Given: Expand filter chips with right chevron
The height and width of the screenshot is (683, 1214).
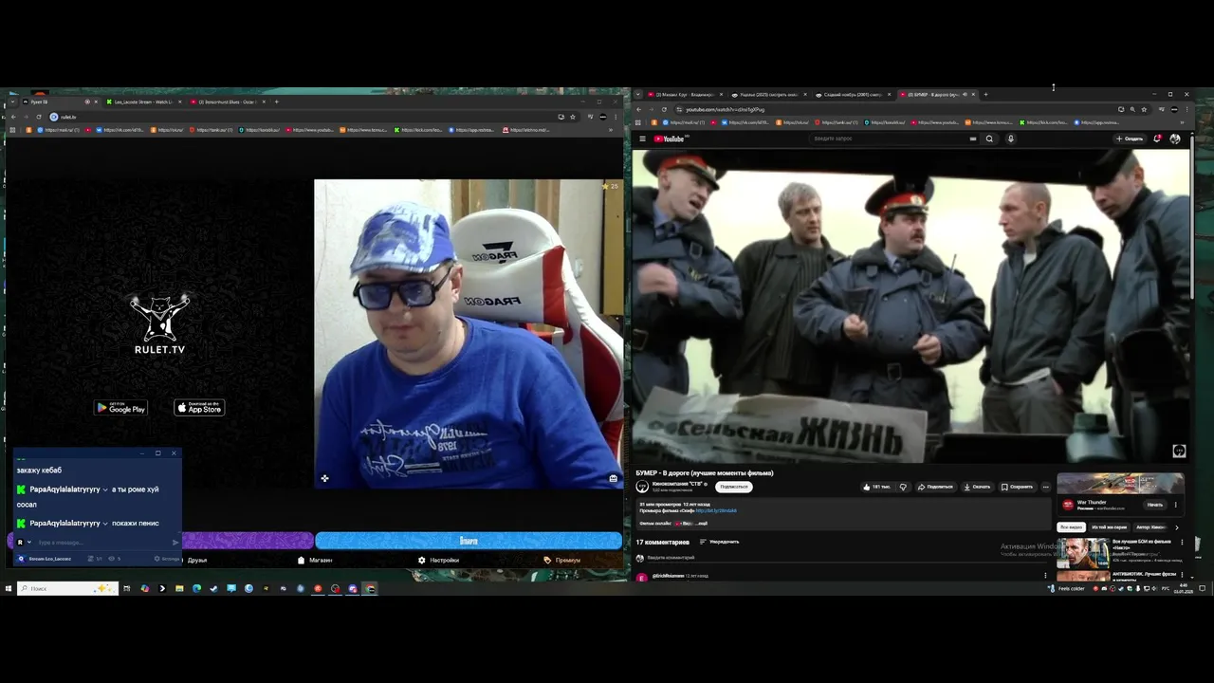Looking at the screenshot, I should tap(1177, 527).
